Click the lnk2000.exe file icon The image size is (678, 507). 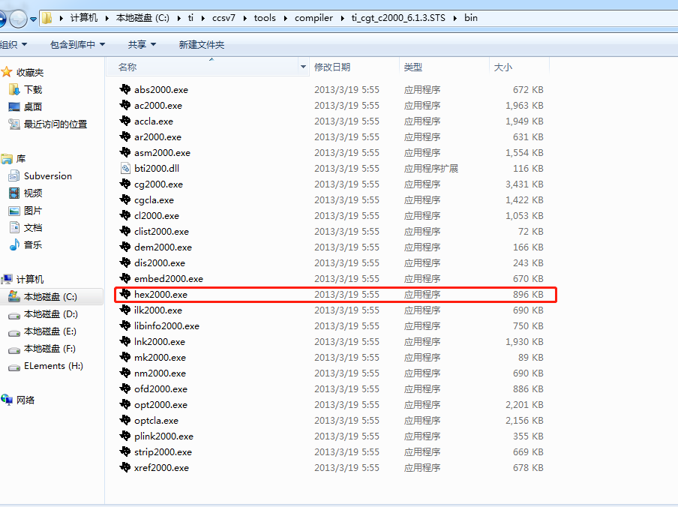[x=125, y=341]
